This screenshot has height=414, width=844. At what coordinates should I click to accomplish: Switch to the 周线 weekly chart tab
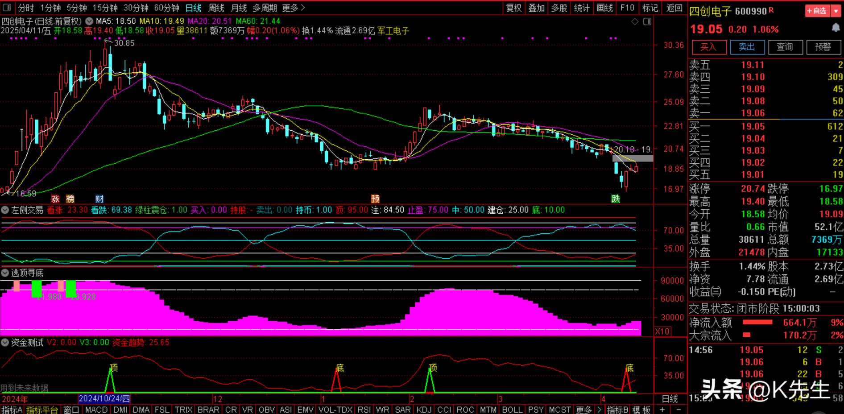tap(216, 8)
